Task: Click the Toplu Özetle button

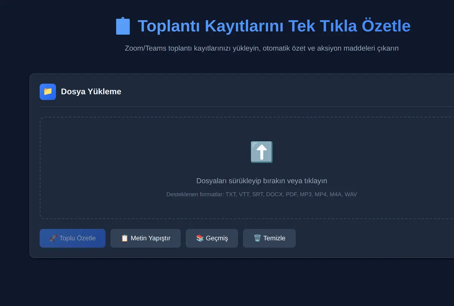Action: click(73, 238)
